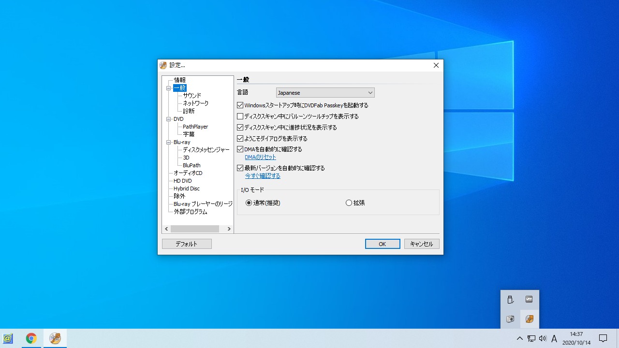619x348 pixels.
Task: Select 外部プログラム in the tree
Action: tap(191, 212)
